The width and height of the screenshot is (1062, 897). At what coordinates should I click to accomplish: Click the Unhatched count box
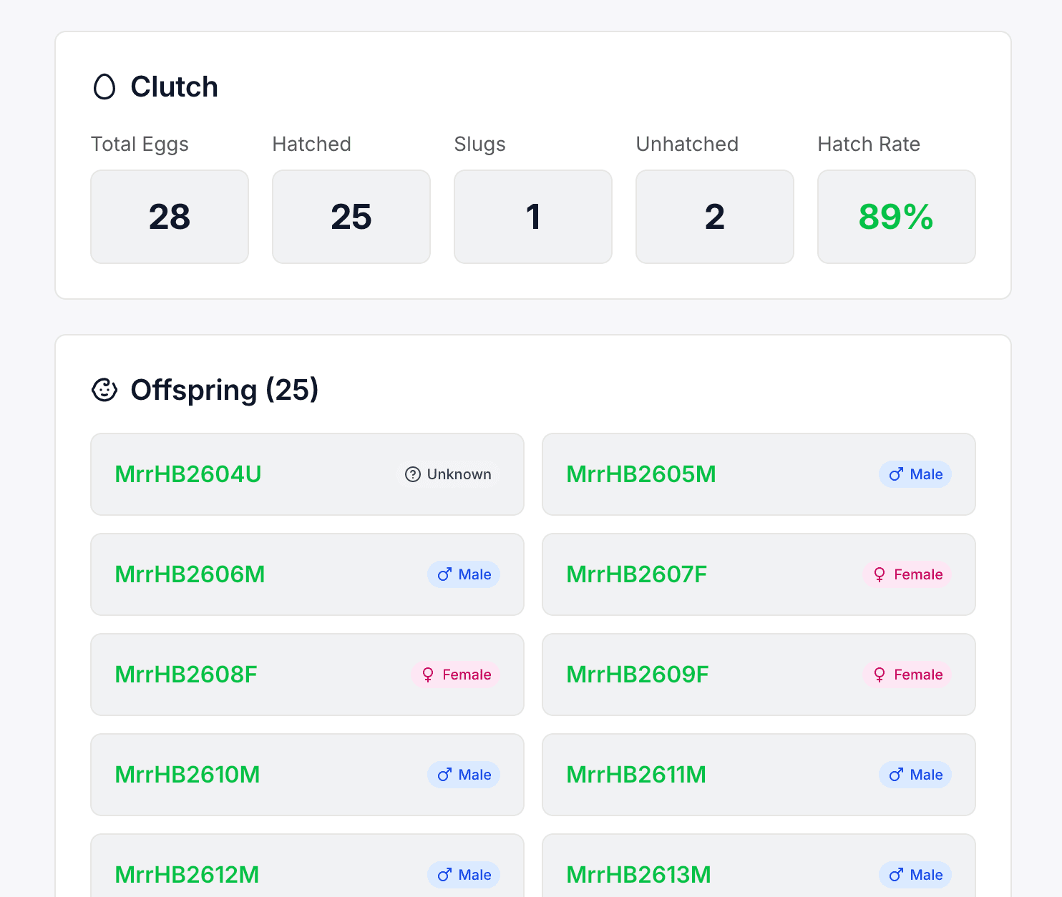point(715,217)
